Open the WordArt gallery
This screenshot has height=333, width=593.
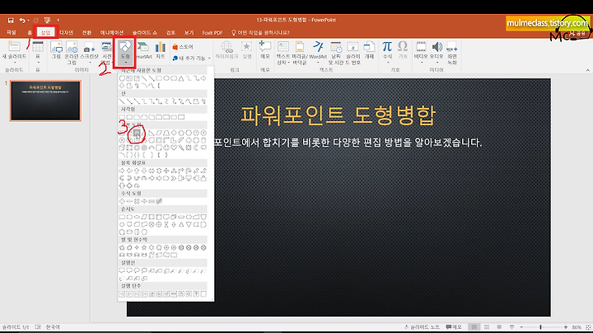click(x=318, y=52)
